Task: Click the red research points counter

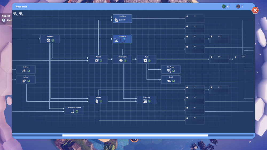Action: tap(240, 6)
